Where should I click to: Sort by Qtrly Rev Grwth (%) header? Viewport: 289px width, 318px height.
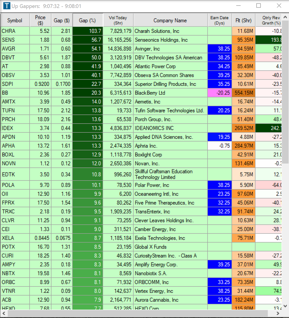(268, 20)
